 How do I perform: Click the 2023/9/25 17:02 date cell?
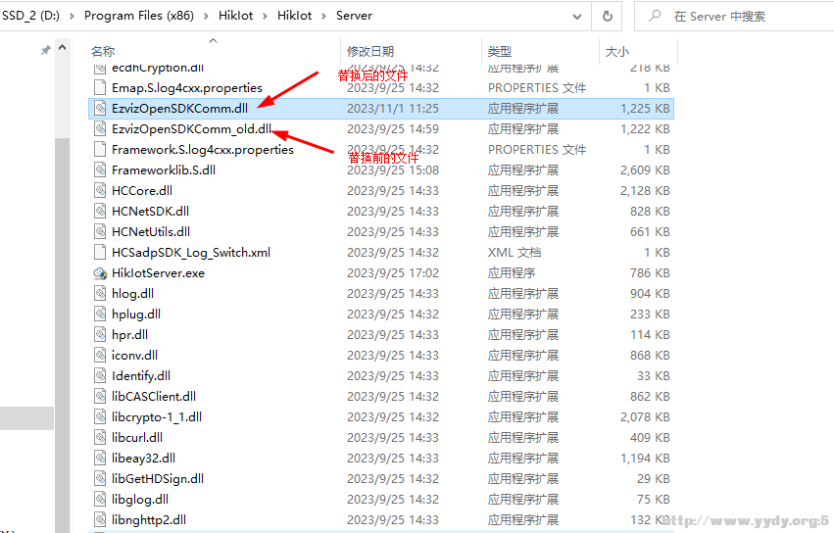(393, 273)
